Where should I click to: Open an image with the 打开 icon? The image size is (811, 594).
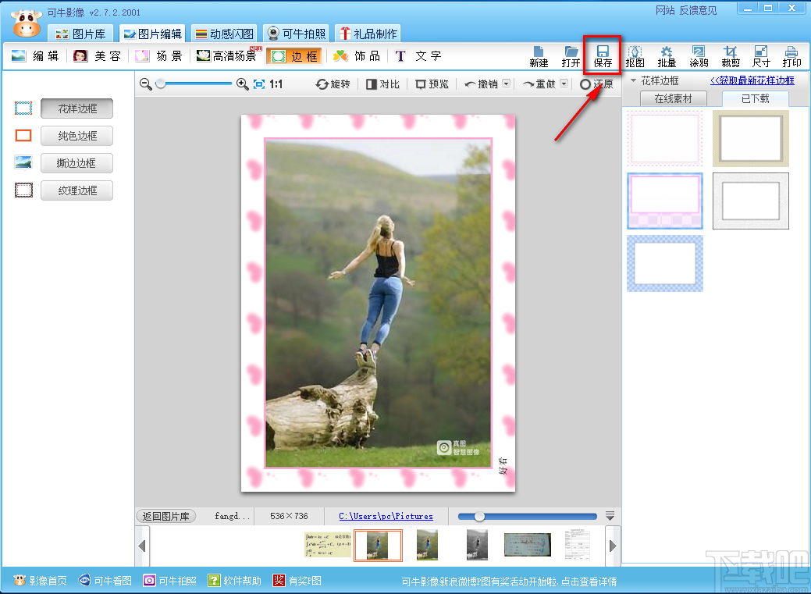571,56
